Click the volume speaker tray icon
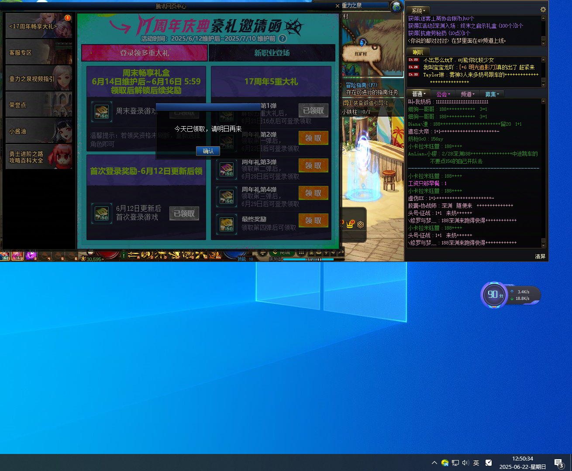572x471 pixels. coord(465,463)
